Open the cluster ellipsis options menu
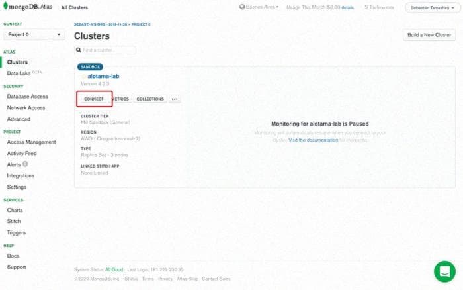This screenshot has width=463, height=290. tap(175, 99)
